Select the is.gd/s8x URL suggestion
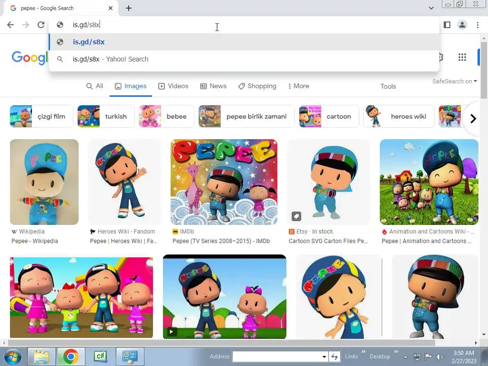This screenshot has width=488, height=366. 244,42
